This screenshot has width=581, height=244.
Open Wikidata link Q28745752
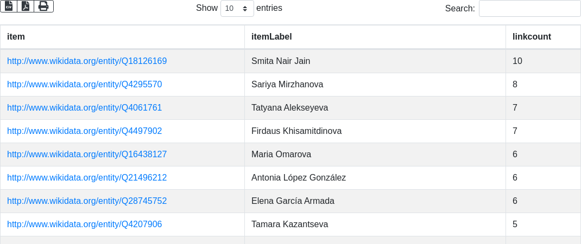point(87,201)
